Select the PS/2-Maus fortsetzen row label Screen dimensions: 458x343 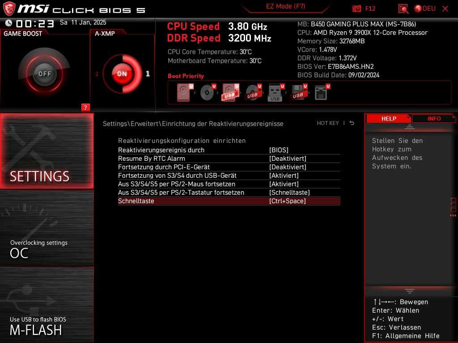pos(177,184)
